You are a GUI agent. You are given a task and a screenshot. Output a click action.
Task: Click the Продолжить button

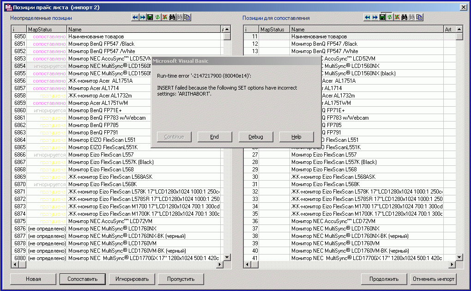pyautogui.click(x=384, y=279)
